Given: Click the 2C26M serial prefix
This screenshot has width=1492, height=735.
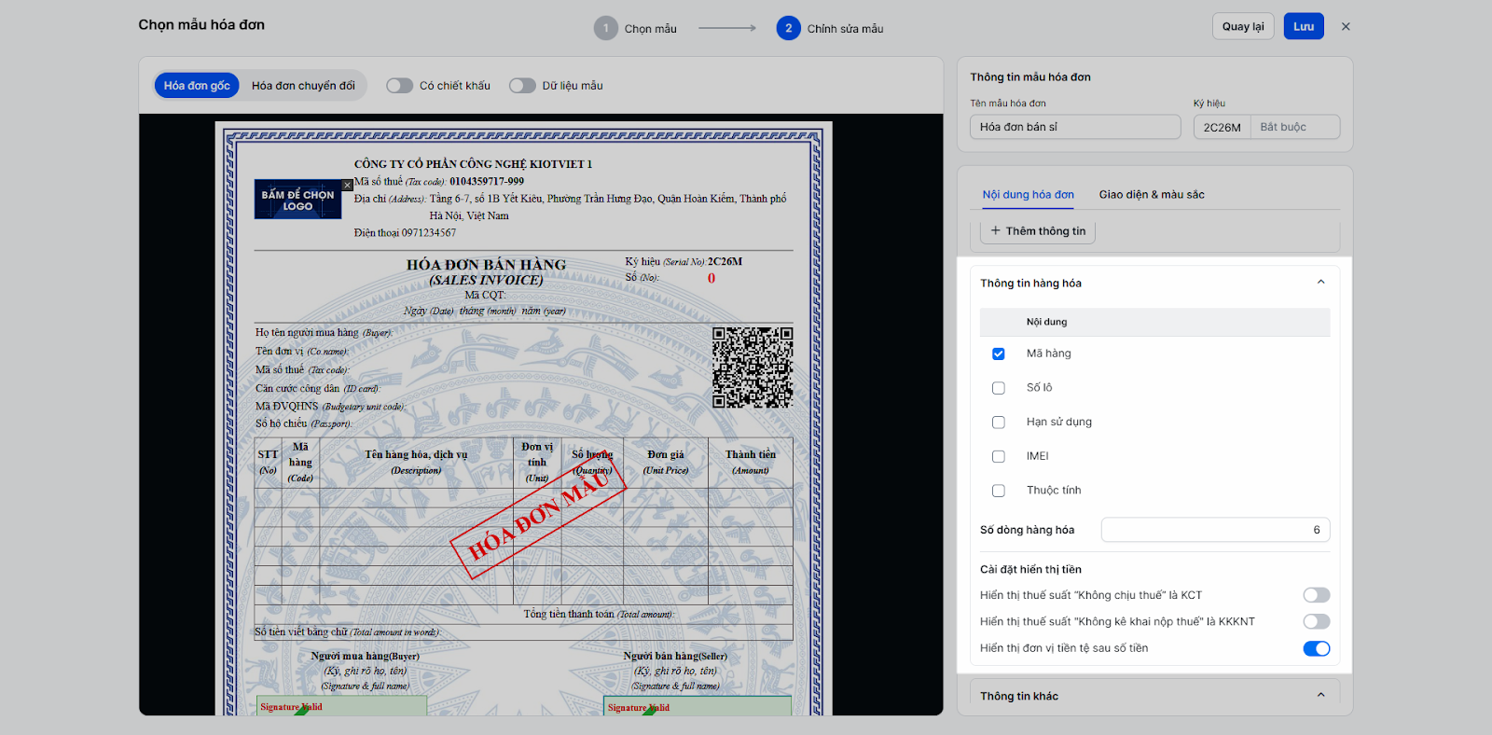Looking at the screenshot, I should (x=1223, y=127).
